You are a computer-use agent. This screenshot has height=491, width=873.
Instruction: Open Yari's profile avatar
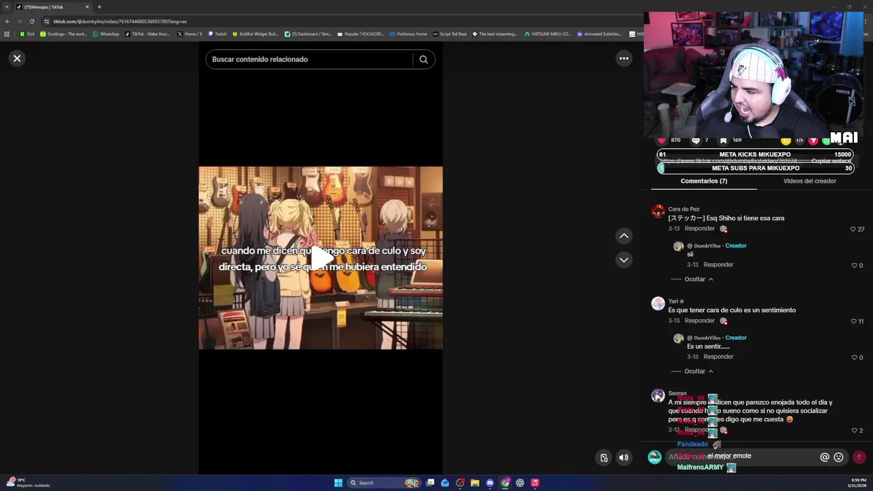click(x=658, y=303)
